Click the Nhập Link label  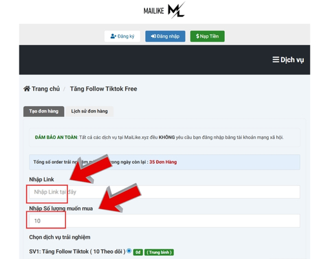(41, 179)
